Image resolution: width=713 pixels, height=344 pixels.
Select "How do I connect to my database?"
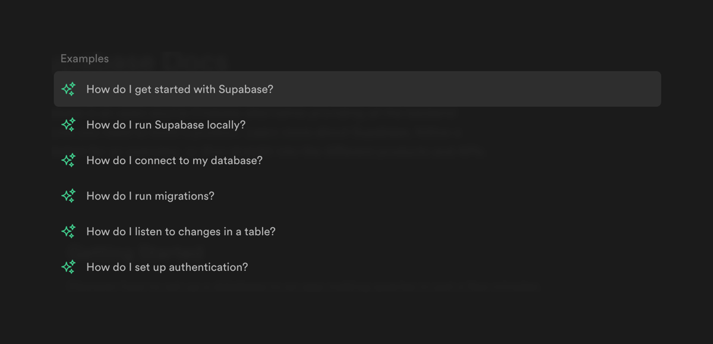click(x=174, y=160)
